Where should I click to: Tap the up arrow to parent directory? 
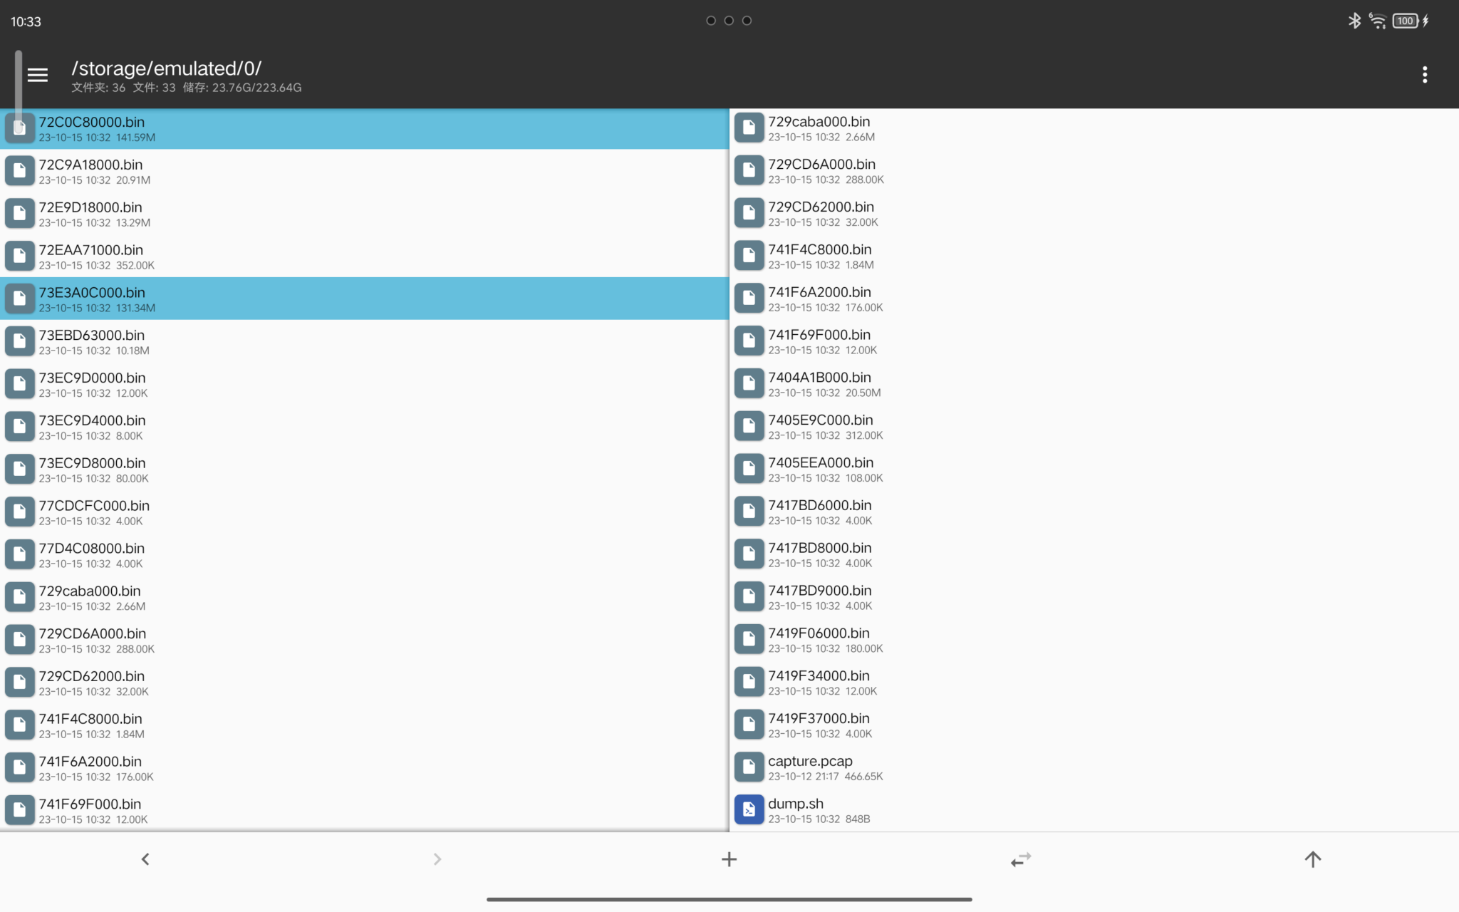1313,859
